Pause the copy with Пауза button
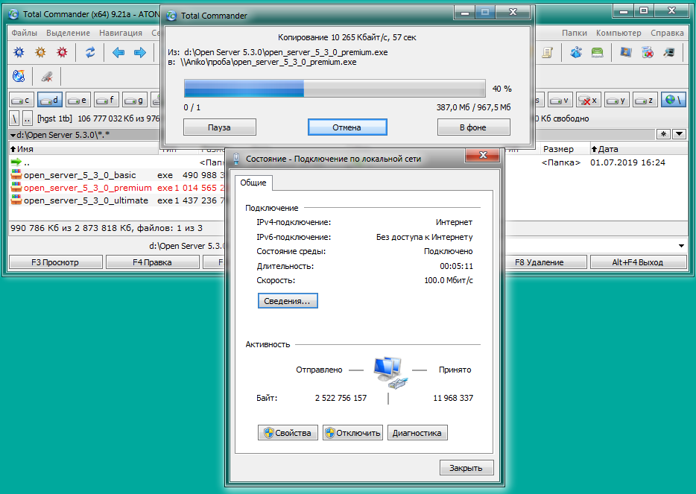Screen dimensions: 696x494 click(x=220, y=127)
